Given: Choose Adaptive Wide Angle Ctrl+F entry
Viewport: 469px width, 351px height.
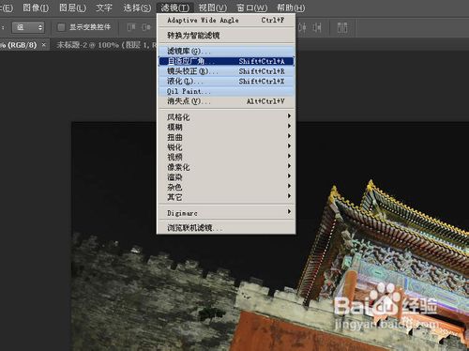Looking at the screenshot, I should click(226, 21).
